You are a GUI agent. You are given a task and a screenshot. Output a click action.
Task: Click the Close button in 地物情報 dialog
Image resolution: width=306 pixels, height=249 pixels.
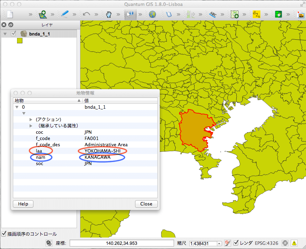click(x=146, y=204)
